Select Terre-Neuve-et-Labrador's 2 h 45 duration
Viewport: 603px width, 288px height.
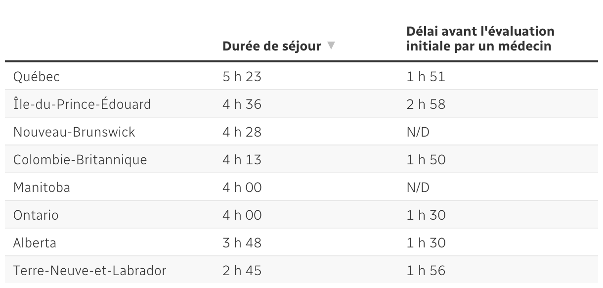pos(242,271)
